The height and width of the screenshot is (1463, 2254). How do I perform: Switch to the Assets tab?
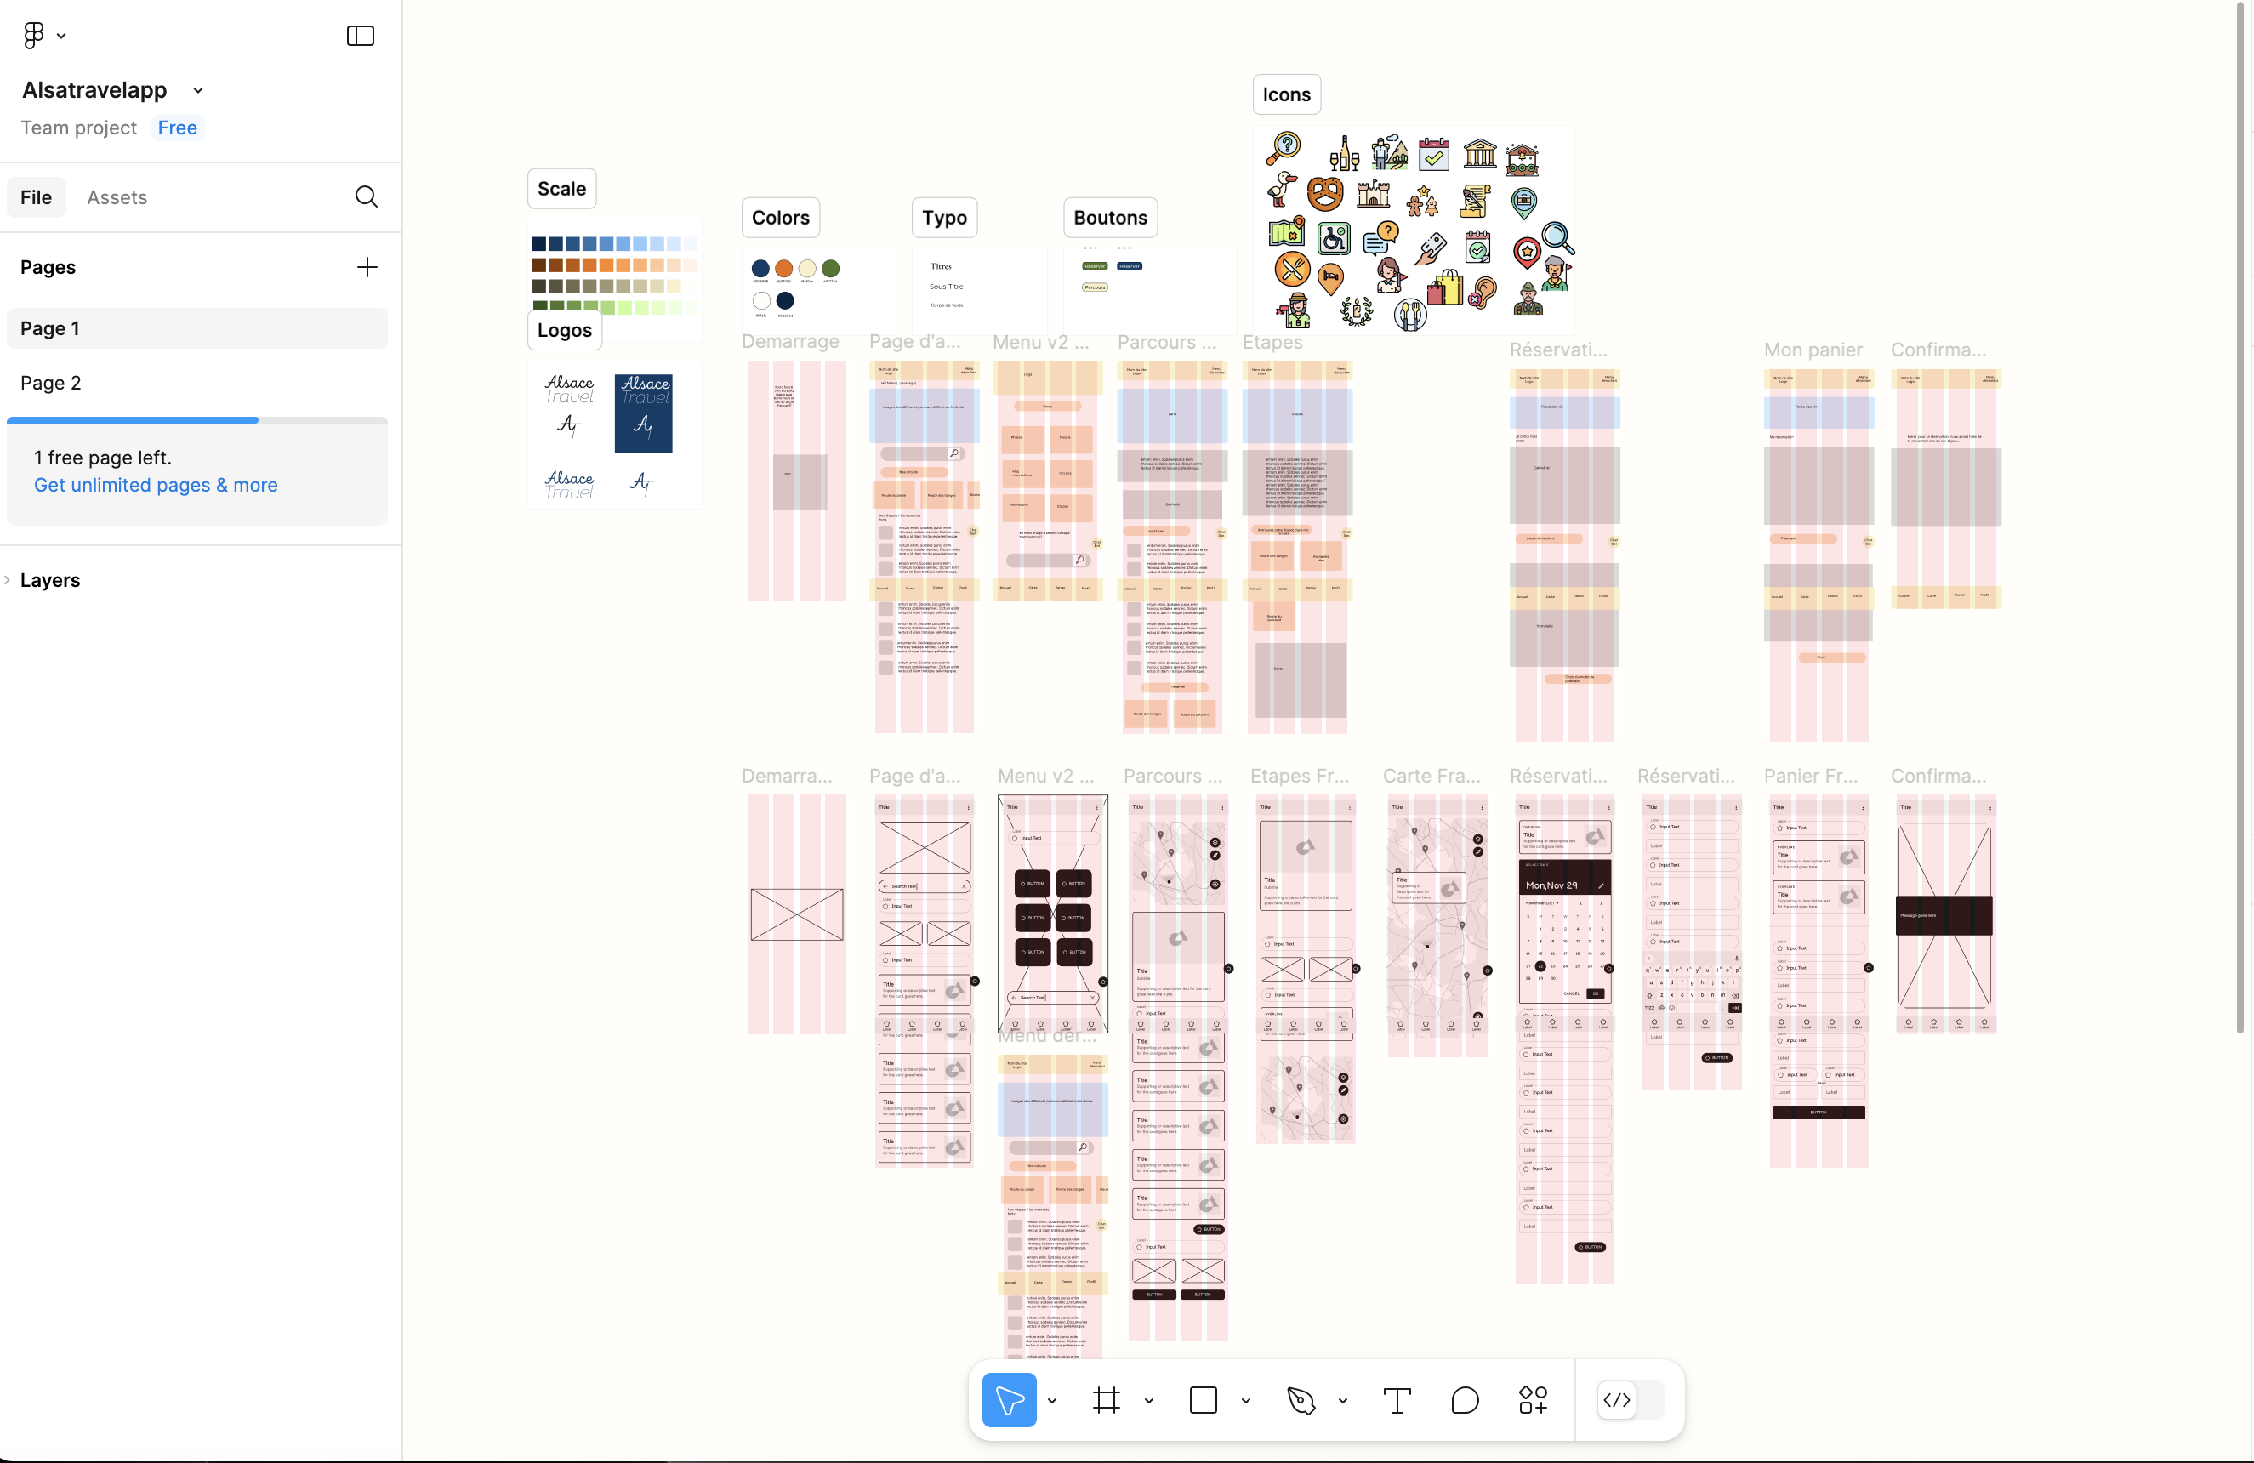[117, 197]
